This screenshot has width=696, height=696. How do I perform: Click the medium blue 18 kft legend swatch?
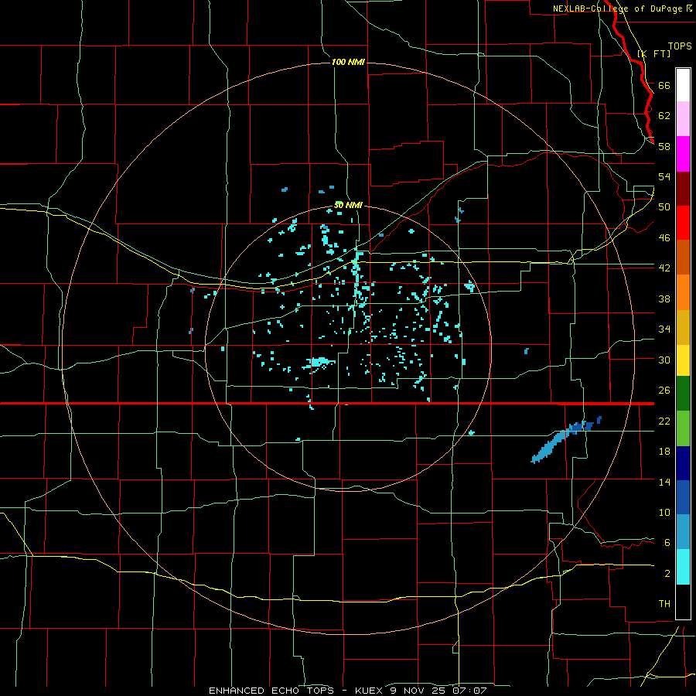tap(683, 497)
